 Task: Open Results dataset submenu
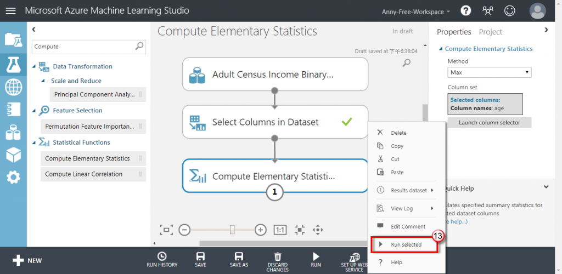pos(407,190)
